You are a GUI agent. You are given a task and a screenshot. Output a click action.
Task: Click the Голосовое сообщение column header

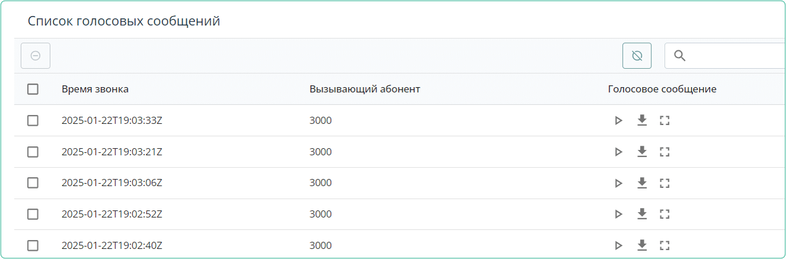tap(662, 89)
